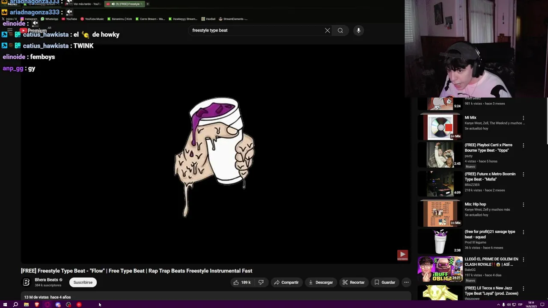Download the video with Descargar

[321, 282]
